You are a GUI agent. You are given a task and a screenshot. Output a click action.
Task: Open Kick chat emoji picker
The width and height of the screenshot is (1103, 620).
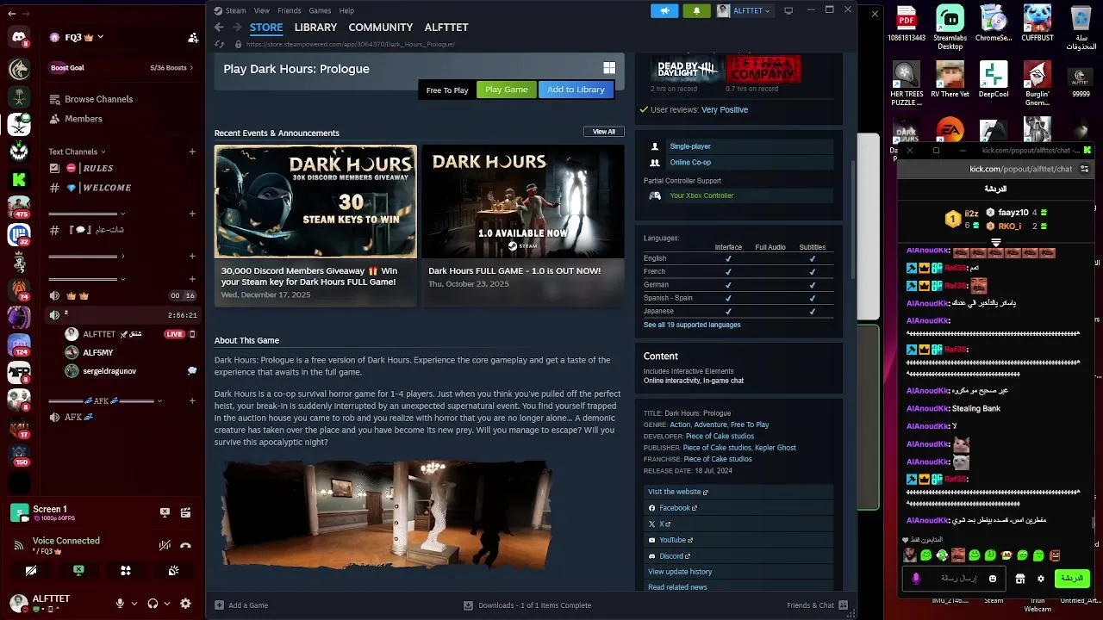(x=993, y=579)
